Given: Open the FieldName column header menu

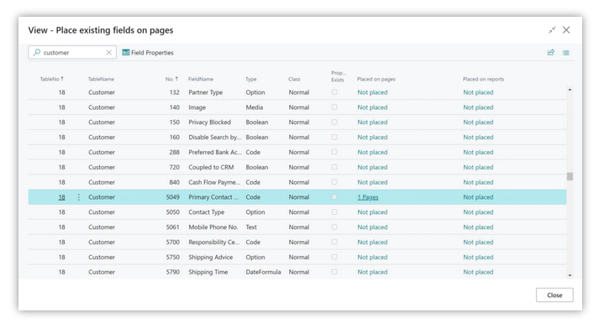Looking at the screenshot, I should click(x=200, y=79).
